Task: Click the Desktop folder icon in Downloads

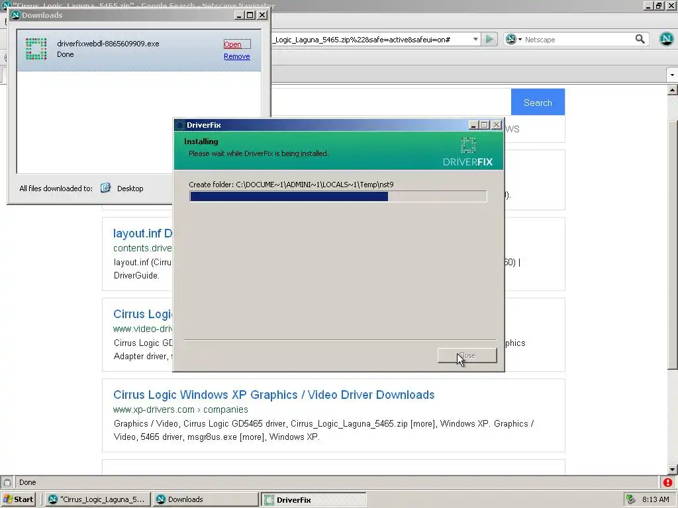Action: (x=105, y=188)
